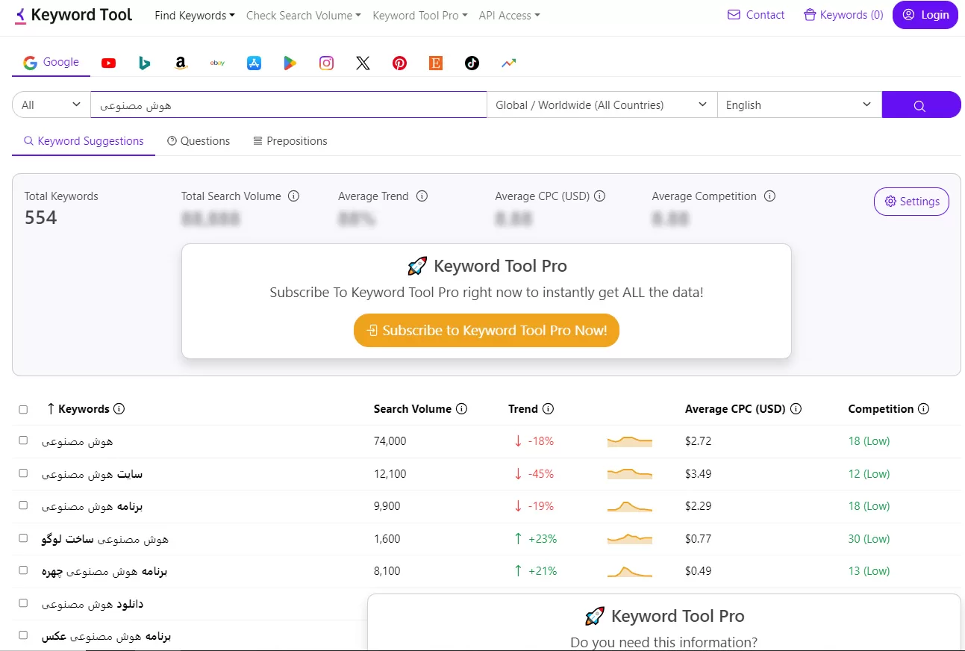Select the Pinterest keyword source icon
This screenshot has height=651, width=965.
click(399, 63)
